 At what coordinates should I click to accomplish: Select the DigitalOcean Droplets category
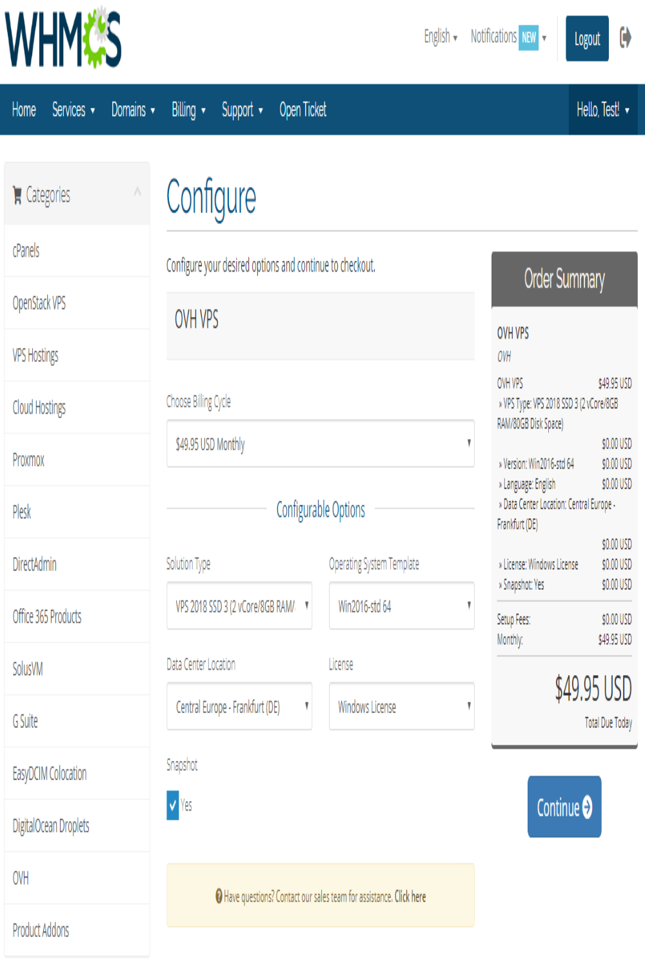[77, 826]
